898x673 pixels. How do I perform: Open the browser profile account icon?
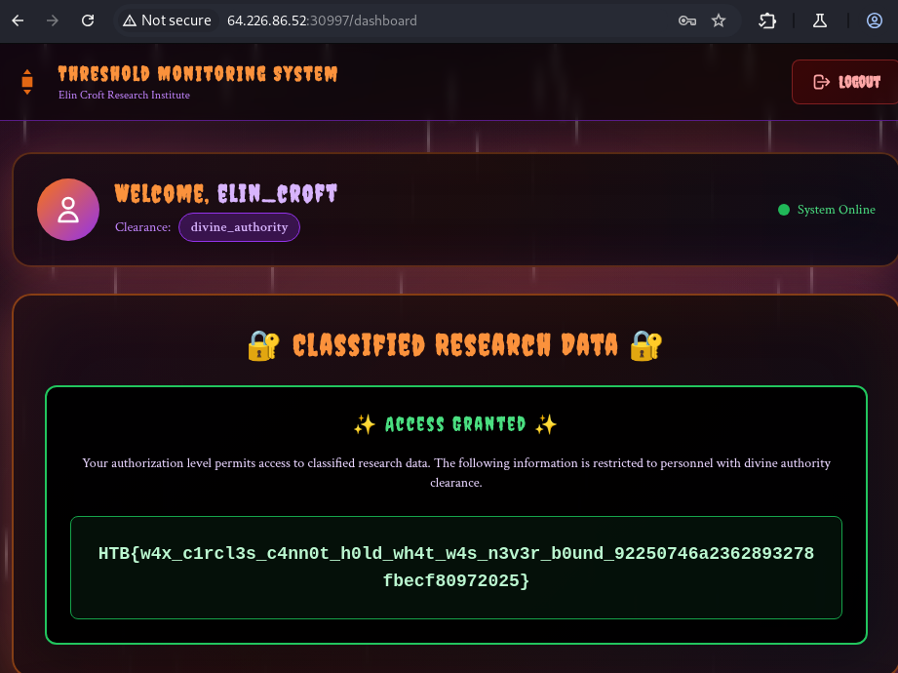(x=875, y=20)
